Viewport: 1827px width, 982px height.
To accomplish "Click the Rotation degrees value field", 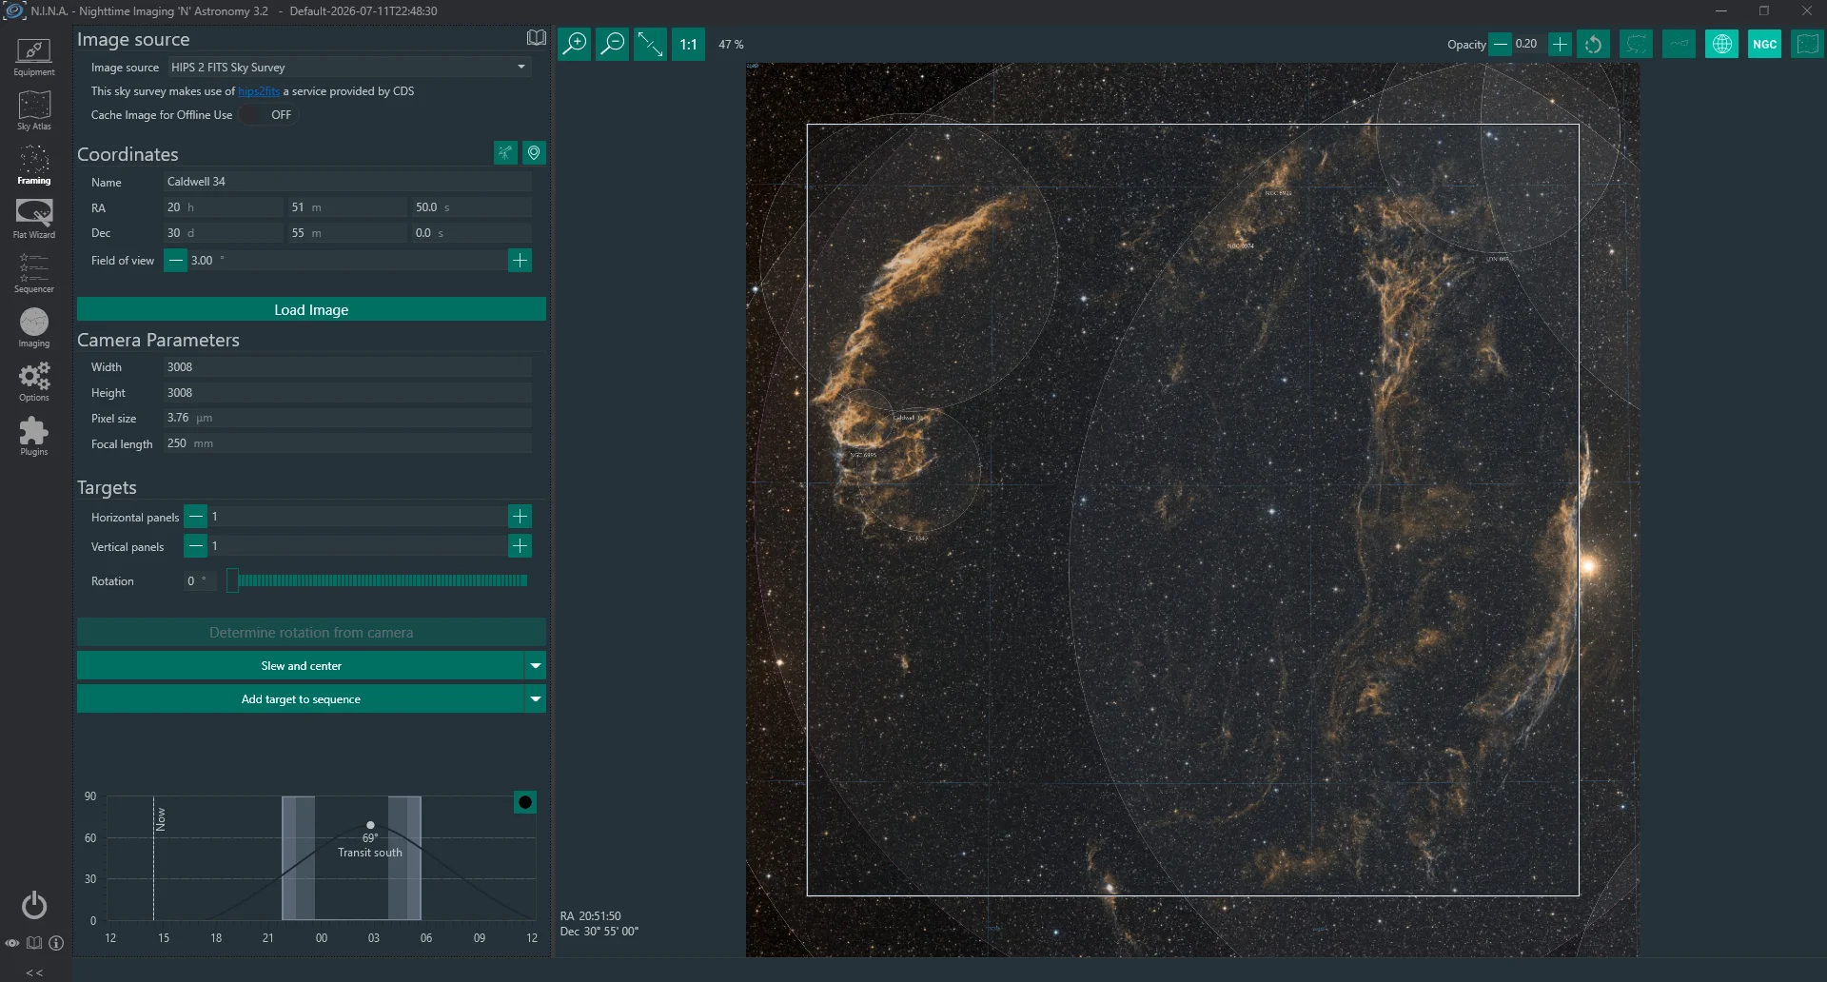I will pyautogui.click(x=200, y=580).
